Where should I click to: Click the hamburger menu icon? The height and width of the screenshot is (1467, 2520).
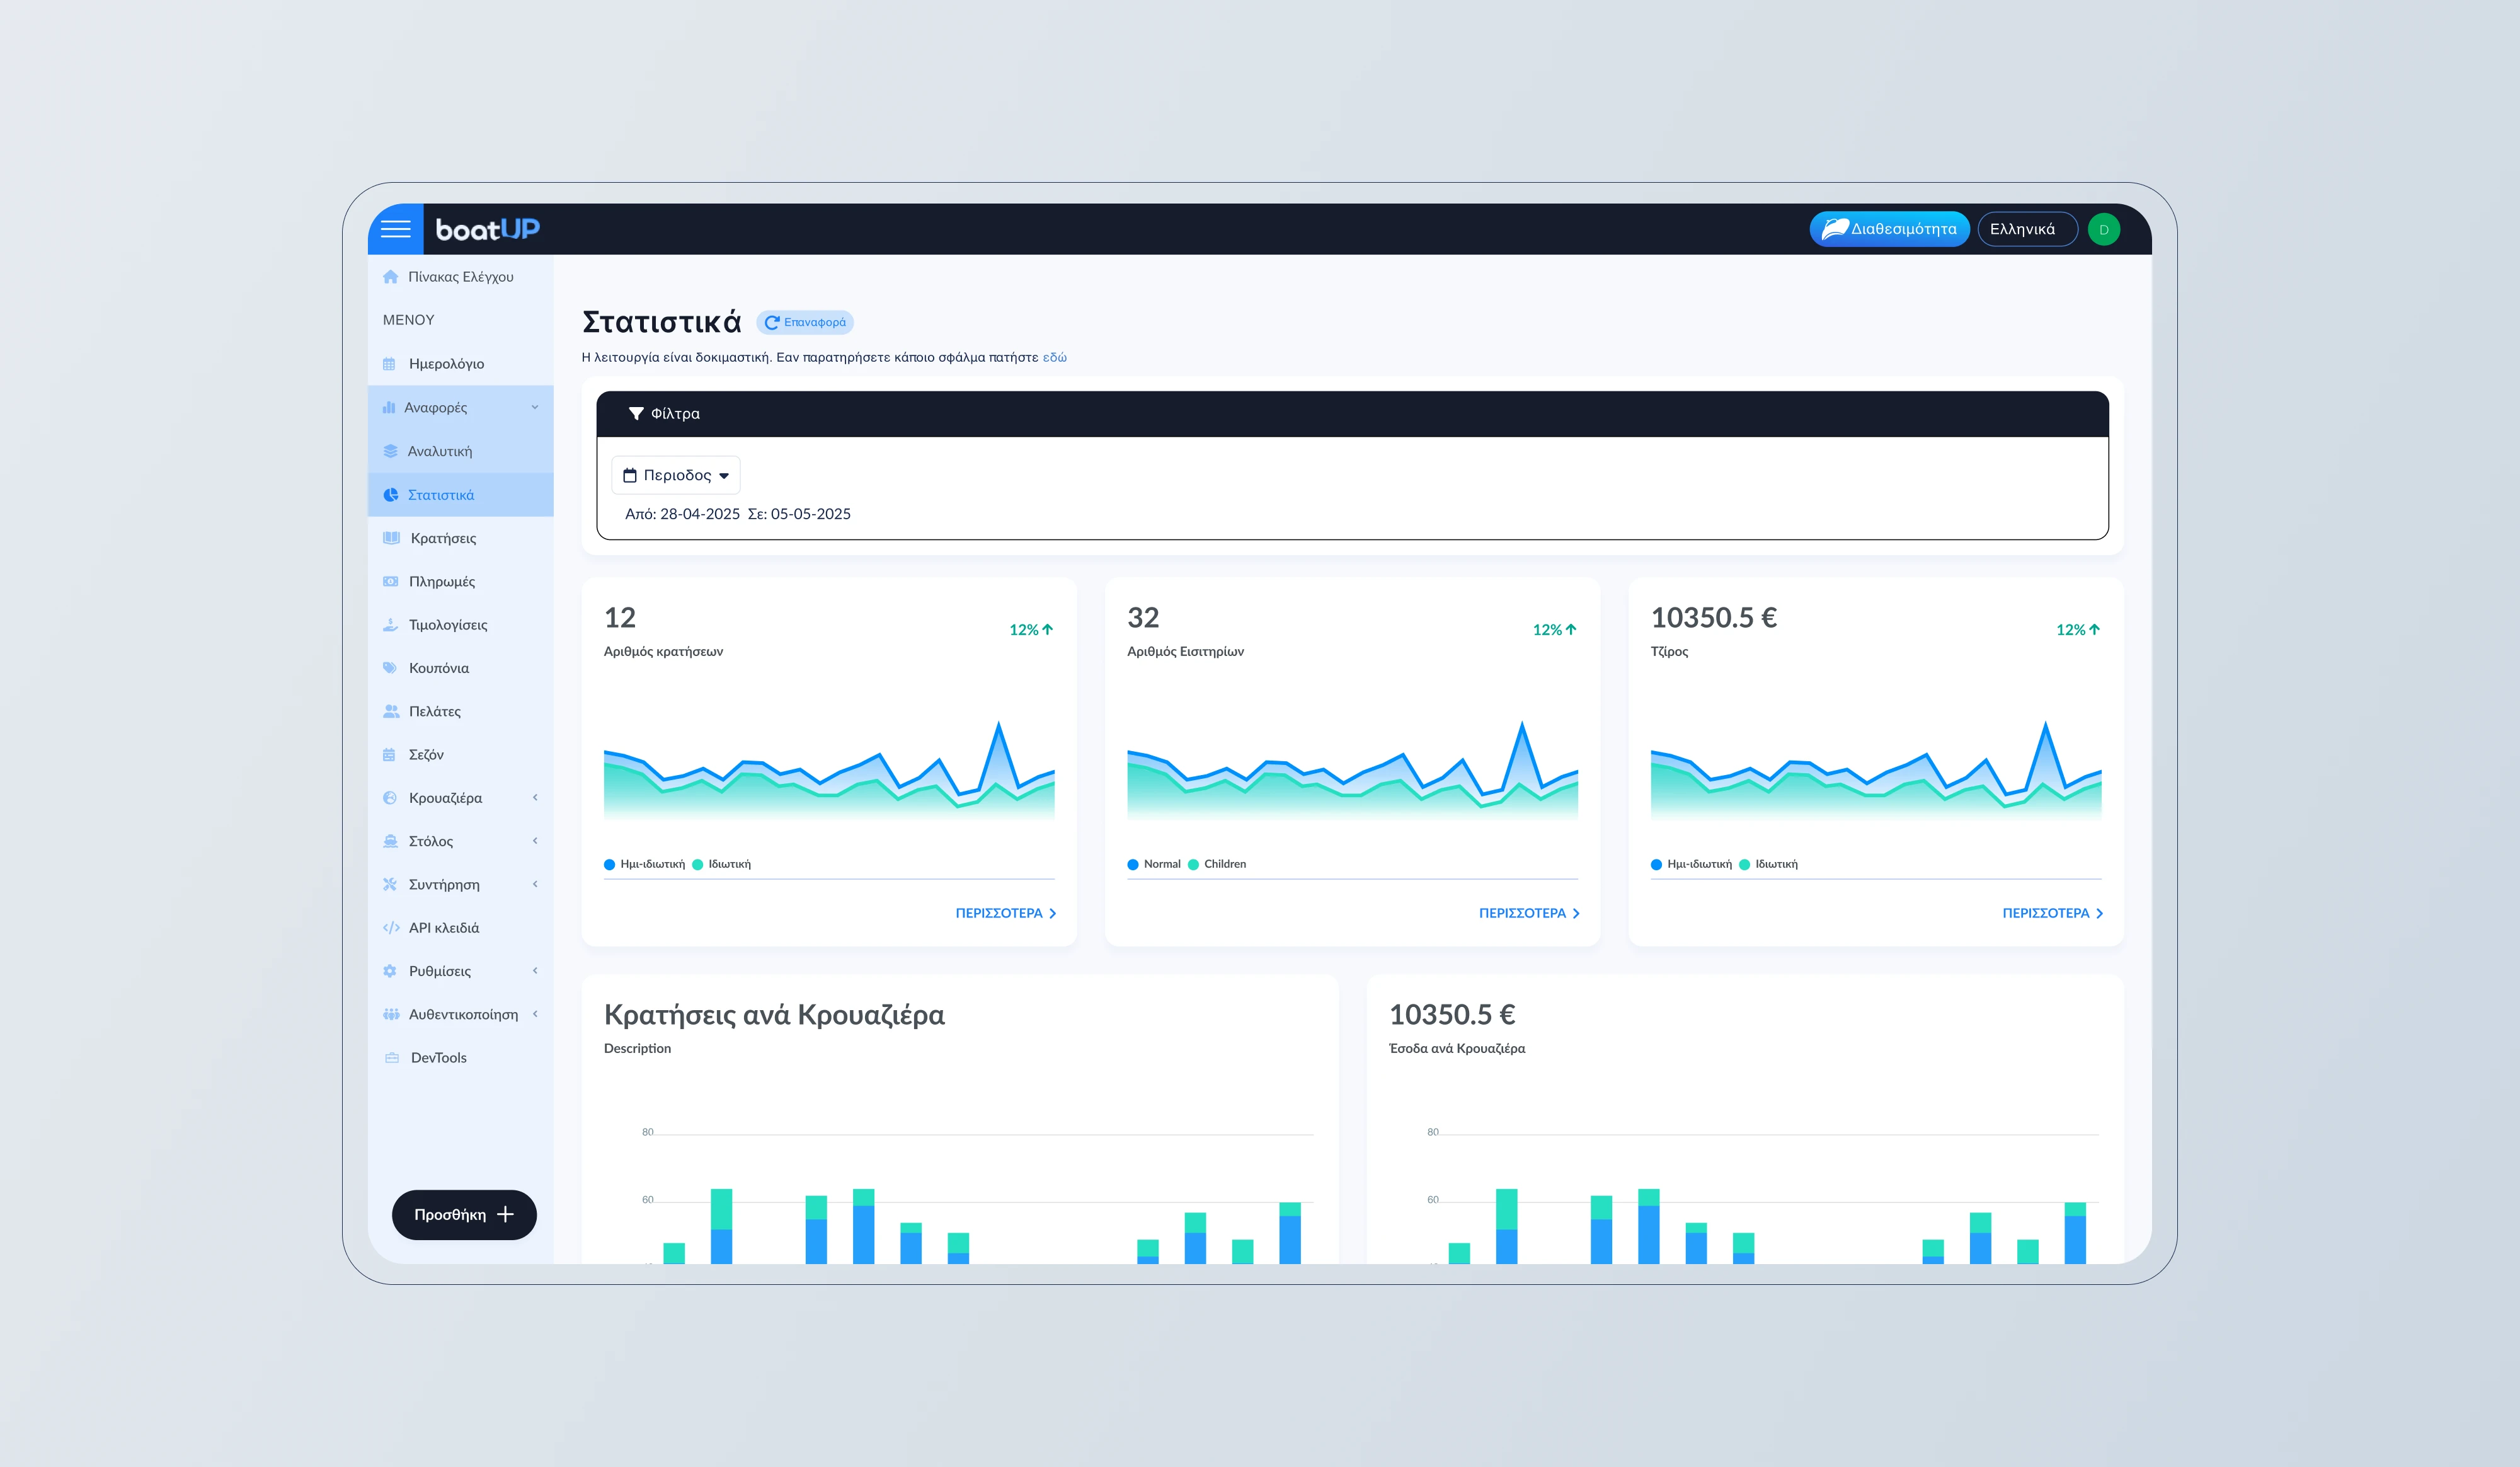click(x=395, y=229)
